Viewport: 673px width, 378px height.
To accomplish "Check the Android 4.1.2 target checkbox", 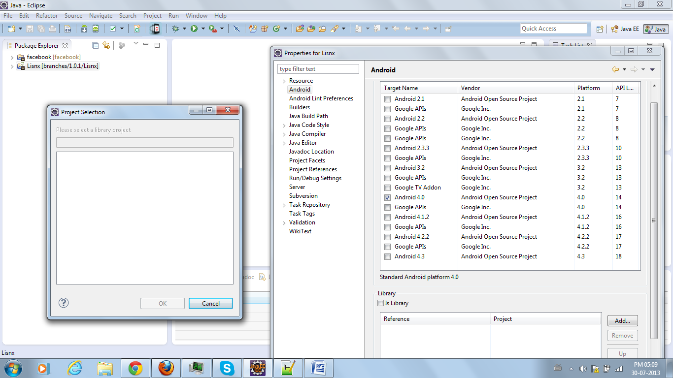I will (x=387, y=217).
